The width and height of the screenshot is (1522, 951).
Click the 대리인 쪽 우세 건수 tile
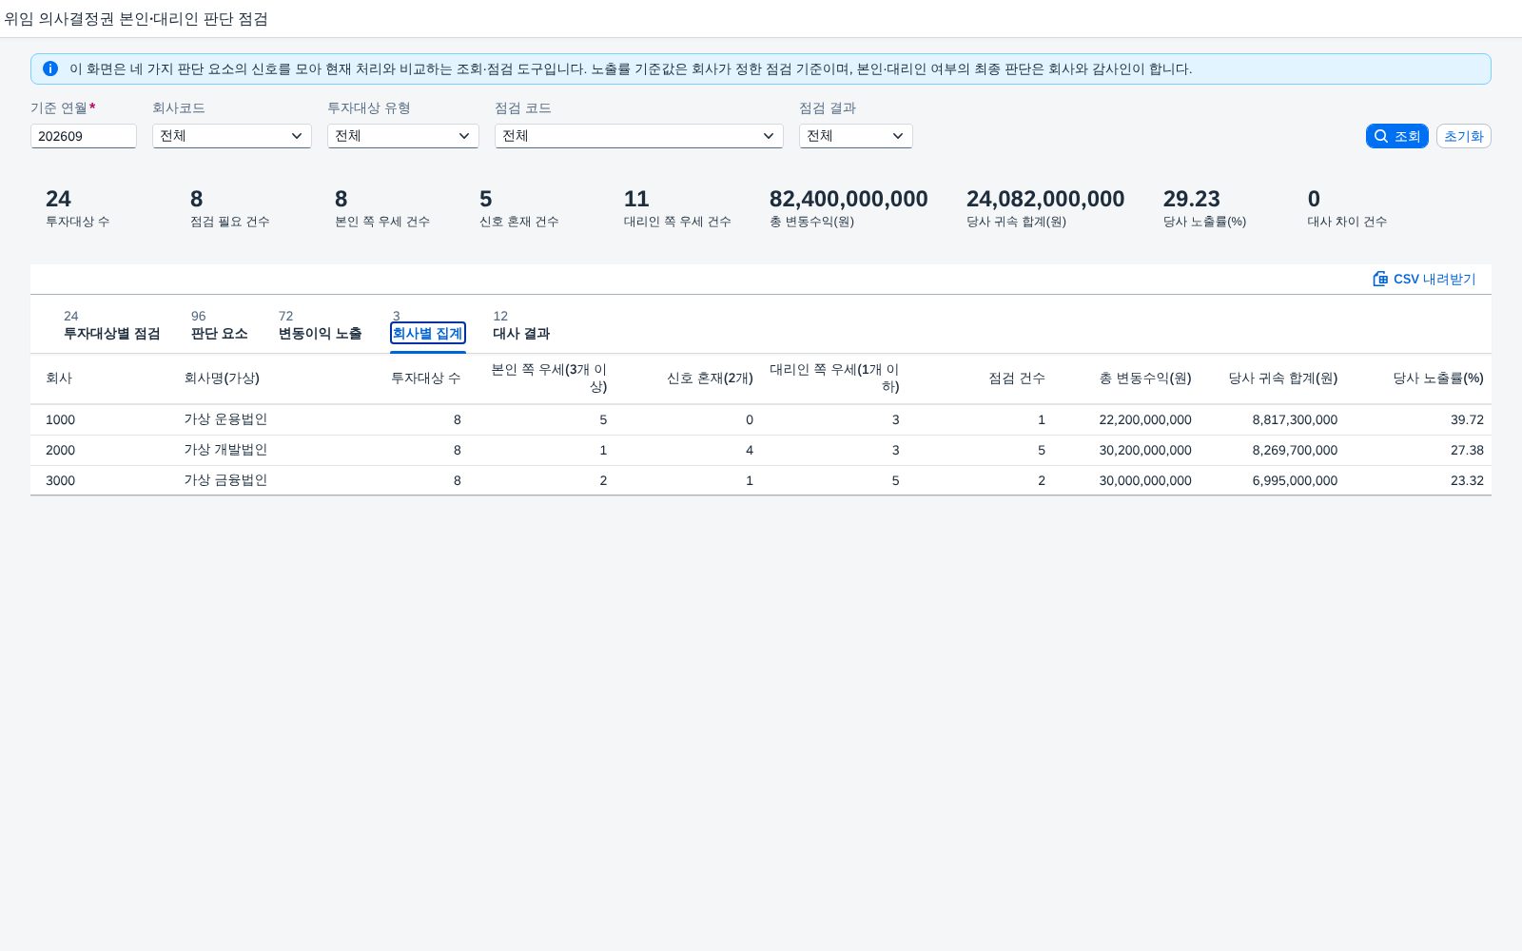click(x=677, y=208)
